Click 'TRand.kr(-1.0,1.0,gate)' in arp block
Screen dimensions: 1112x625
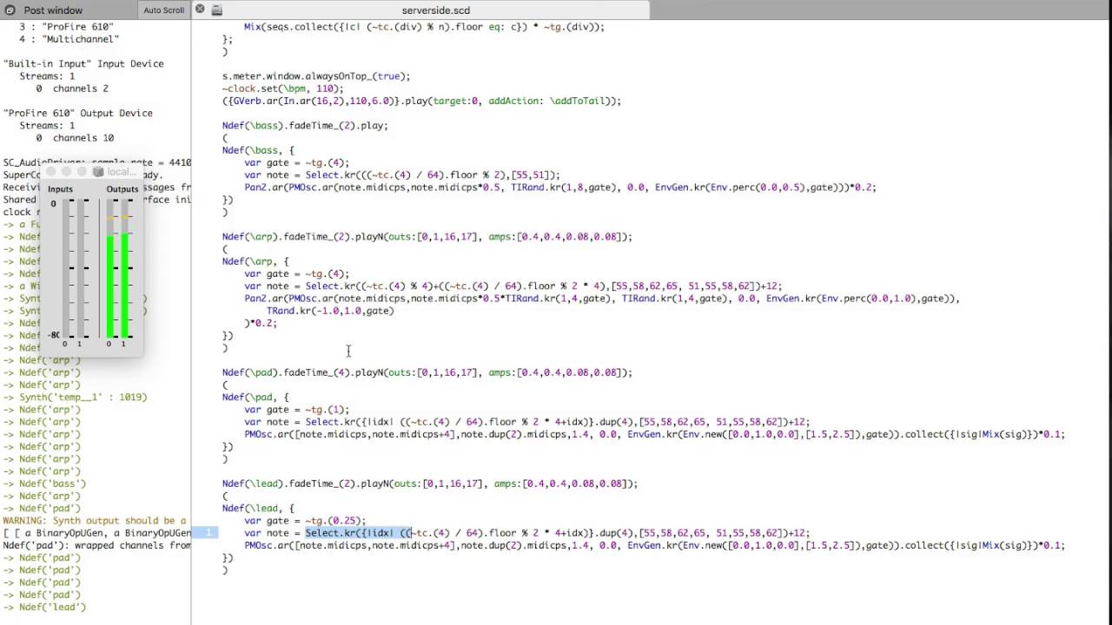pyautogui.click(x=330, y=311)
